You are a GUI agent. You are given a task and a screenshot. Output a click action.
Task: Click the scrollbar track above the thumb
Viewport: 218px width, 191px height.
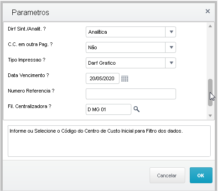coord(210,53)
